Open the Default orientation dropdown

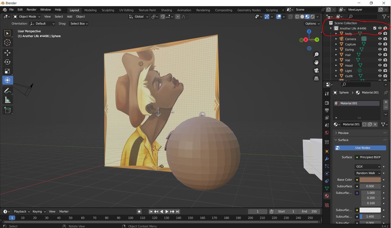(x=42, y=23)
